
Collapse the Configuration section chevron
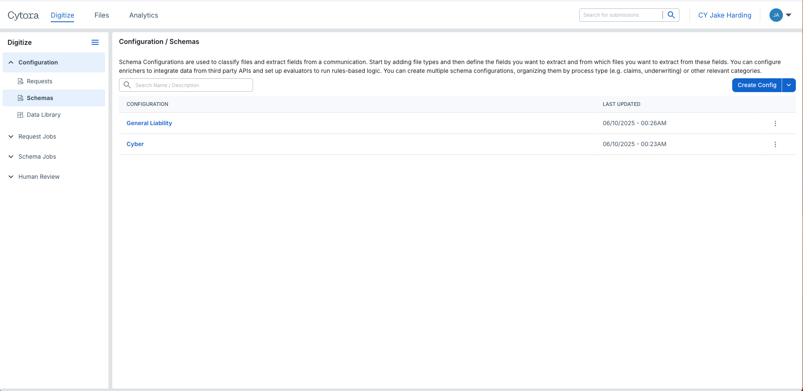11,62
